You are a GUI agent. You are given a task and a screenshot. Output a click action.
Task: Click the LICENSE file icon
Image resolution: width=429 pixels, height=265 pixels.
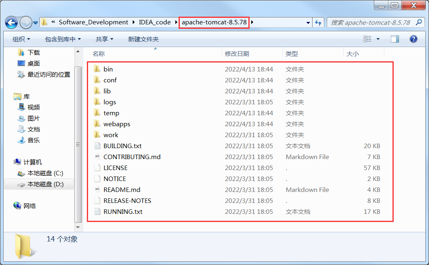97,167
